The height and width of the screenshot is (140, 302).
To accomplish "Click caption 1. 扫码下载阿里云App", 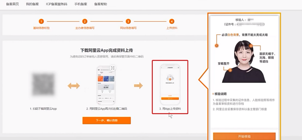I will 43,109.
